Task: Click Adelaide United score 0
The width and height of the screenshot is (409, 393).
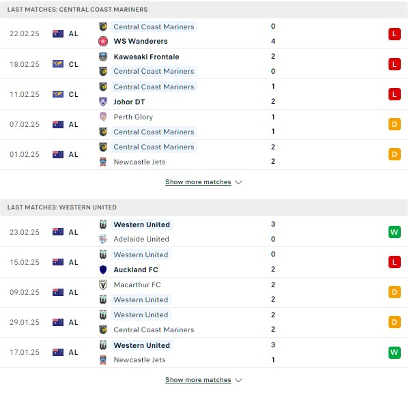Action: coord(273,239)
